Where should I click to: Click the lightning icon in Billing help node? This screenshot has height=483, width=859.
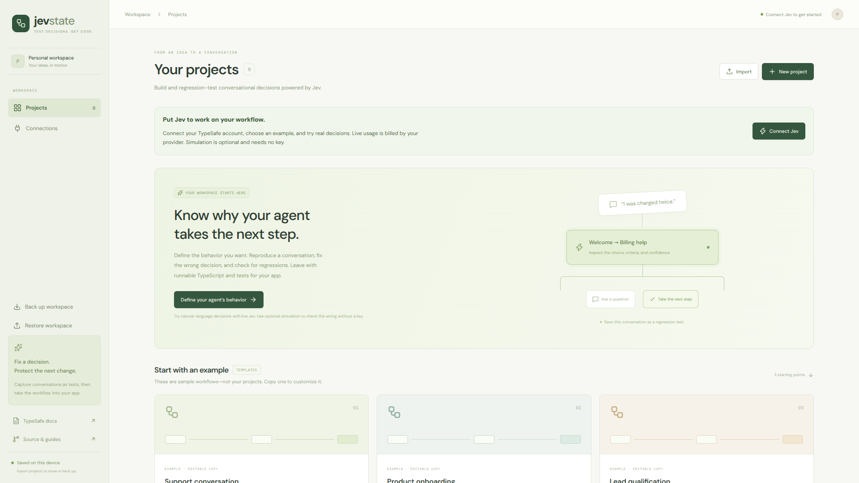[x=579, y=247]
